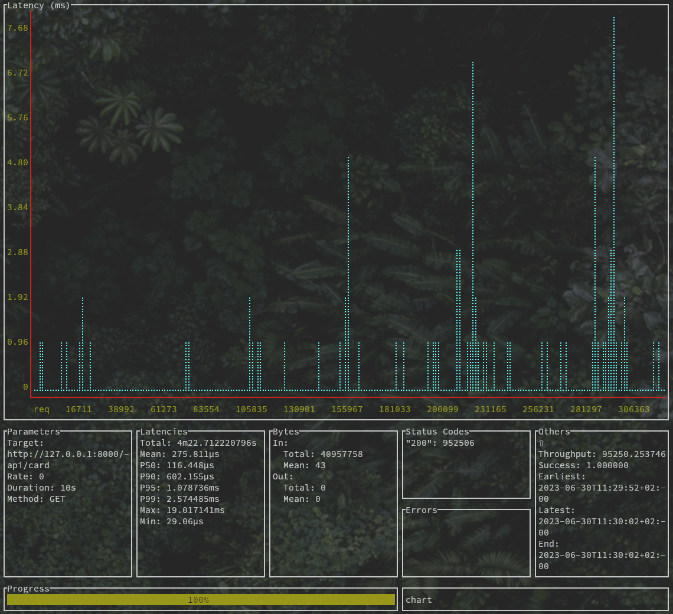Viewport: 673px width, 614px height.
Task: Click the 155967 x-axis tick
Action: (x=347, y=409)
